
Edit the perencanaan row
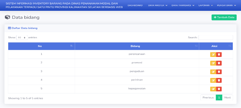(213, 55)
